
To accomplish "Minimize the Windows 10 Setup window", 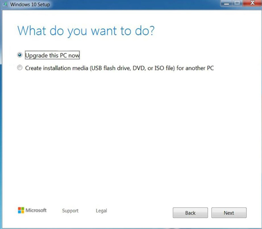I will [x=226, y=3].
